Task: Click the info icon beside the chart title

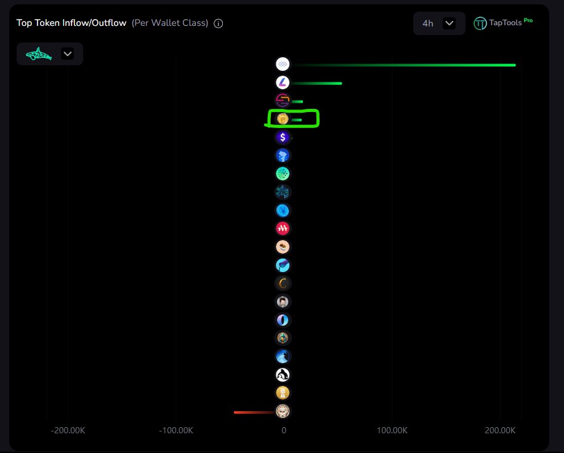Action: pos(219,23)
